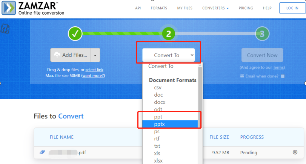Open the Add Files dropdown arrow
The width and height of the screenshot is (306, 164).
[95, 55]
